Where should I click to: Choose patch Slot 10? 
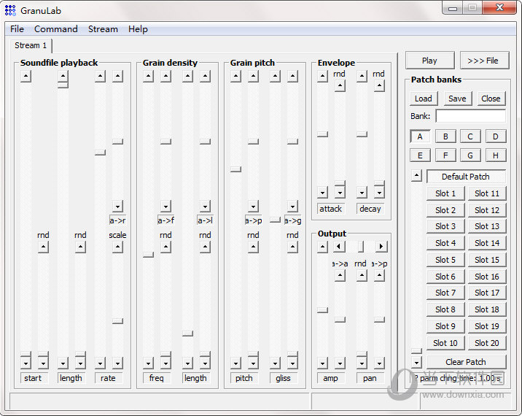tap(445, 343)
